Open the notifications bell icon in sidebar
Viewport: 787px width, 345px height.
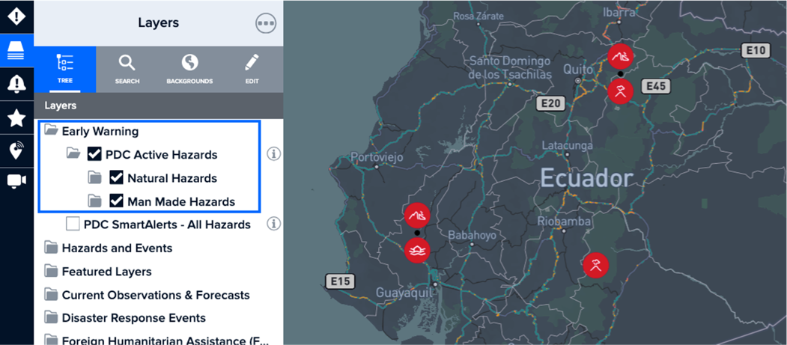(16, 84)
